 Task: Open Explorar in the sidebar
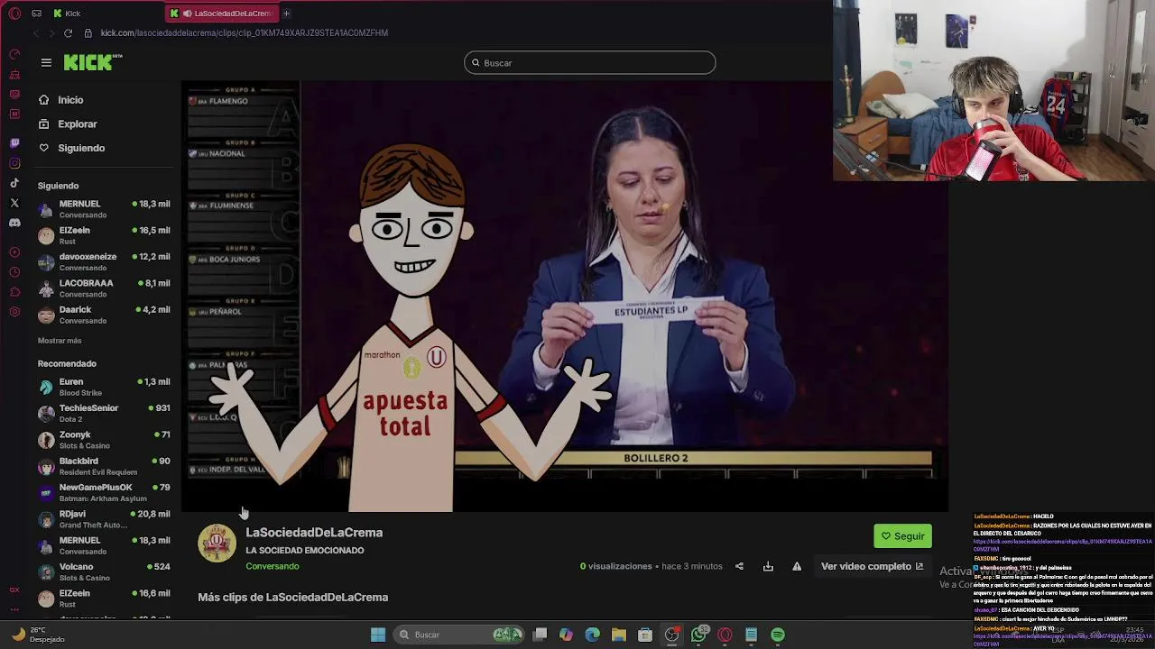(78, 123)
